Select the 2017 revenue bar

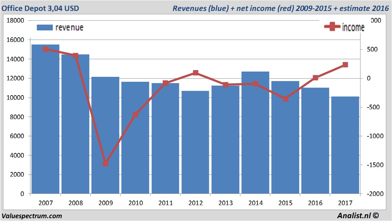[345, 145]
